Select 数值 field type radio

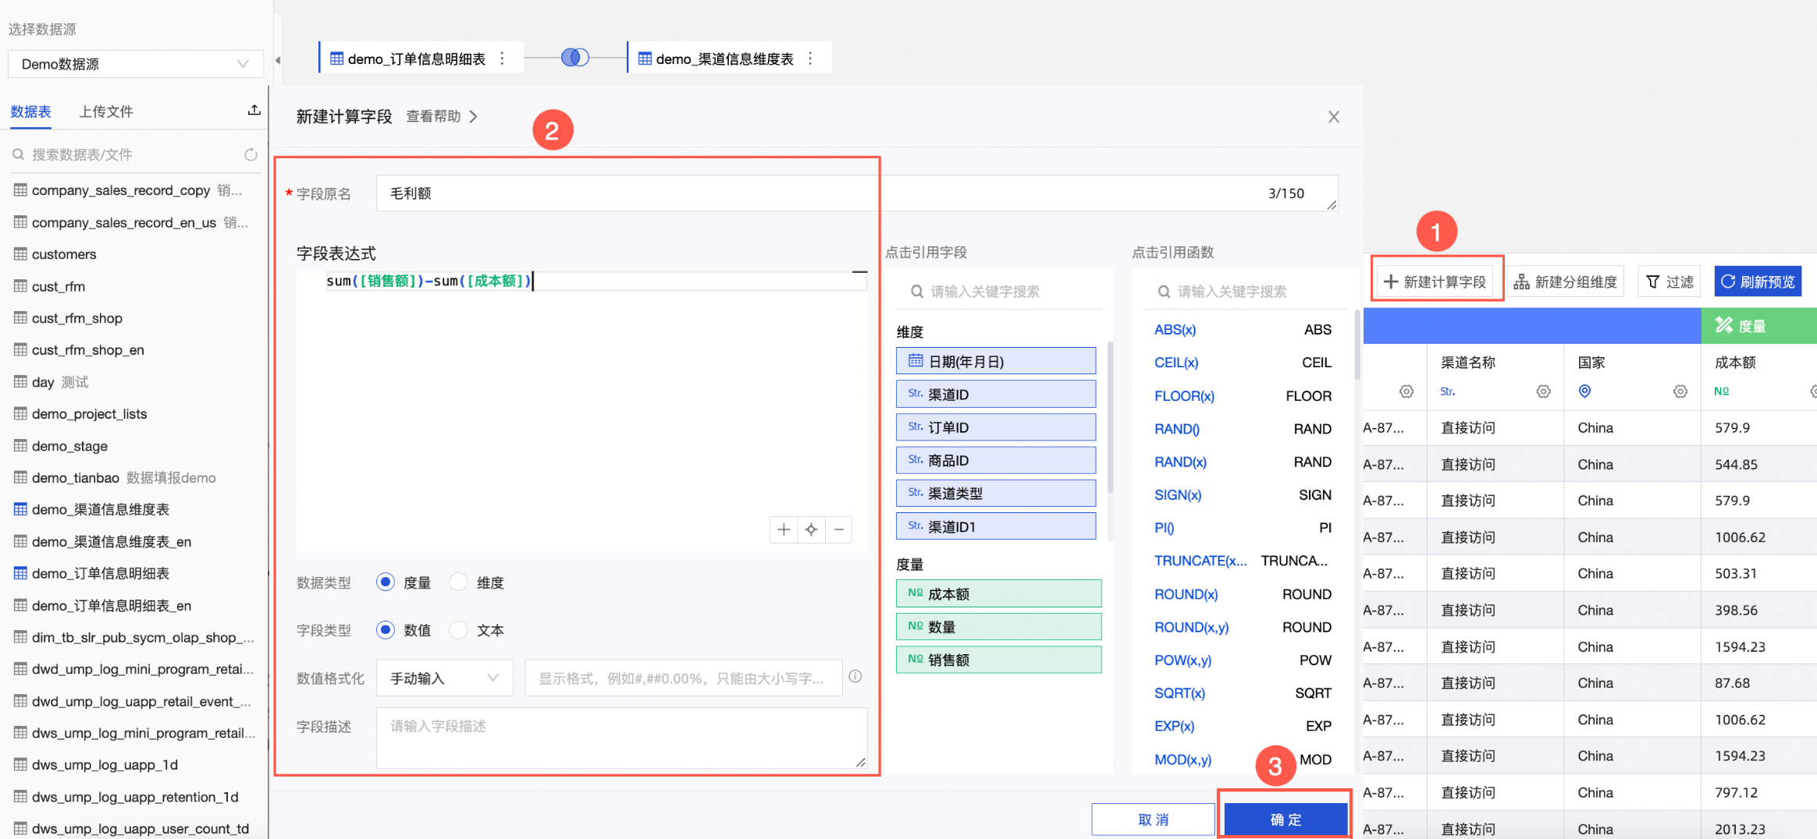(x=385, y=630)
